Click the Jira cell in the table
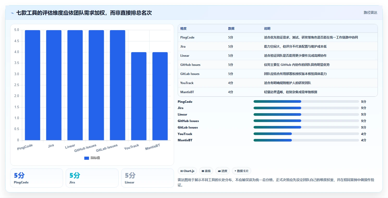Screen dimensions: 388x198 click(183, 47)
